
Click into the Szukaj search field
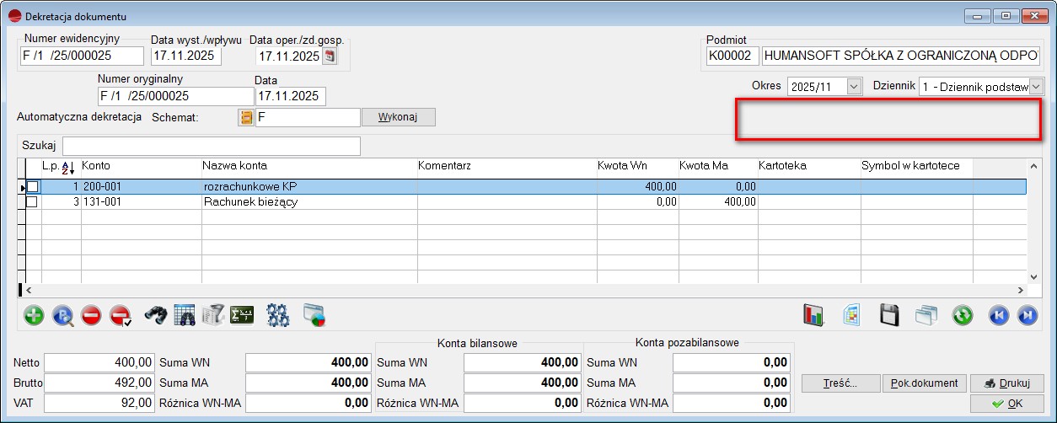(211, 146)
